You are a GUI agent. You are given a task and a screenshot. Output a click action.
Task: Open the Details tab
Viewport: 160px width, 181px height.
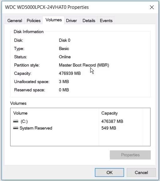89,21
